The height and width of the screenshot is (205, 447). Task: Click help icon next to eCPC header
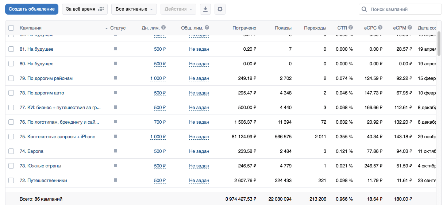pyautogui.click(x=380, y=28)
